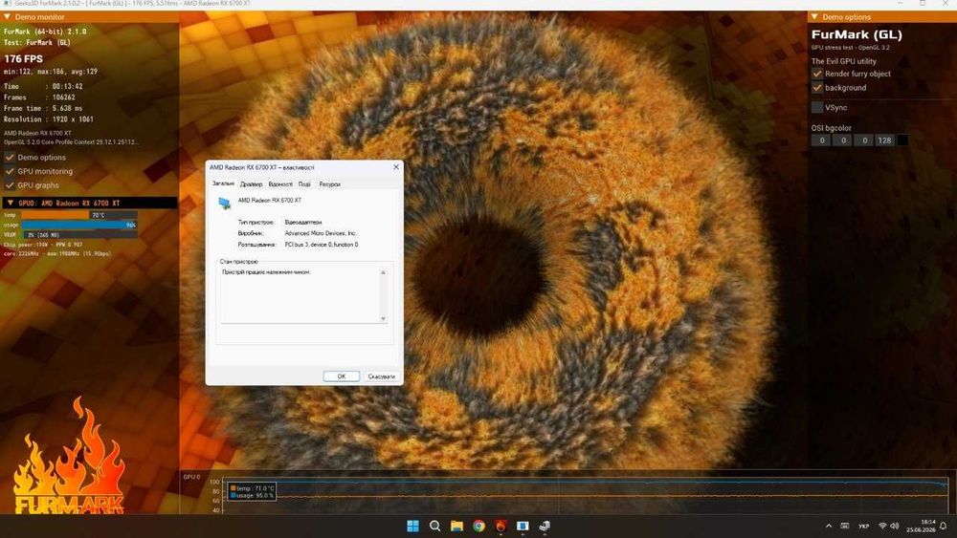Click OK in the properties dialog
957x538 pixels.
[342, 377]
